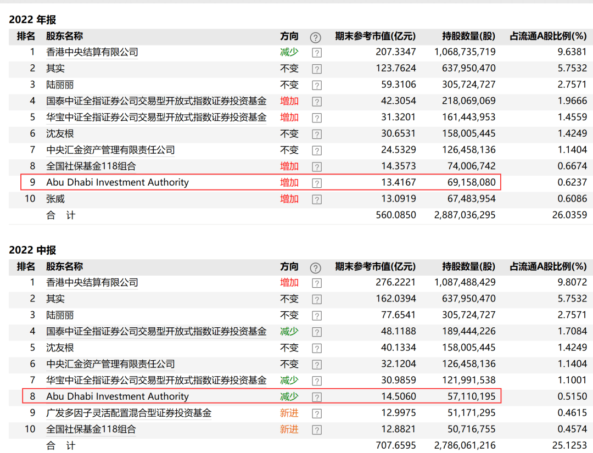Click the circled question mark in 2022年报 header
The image size is (593, 453).
[315, 37]
